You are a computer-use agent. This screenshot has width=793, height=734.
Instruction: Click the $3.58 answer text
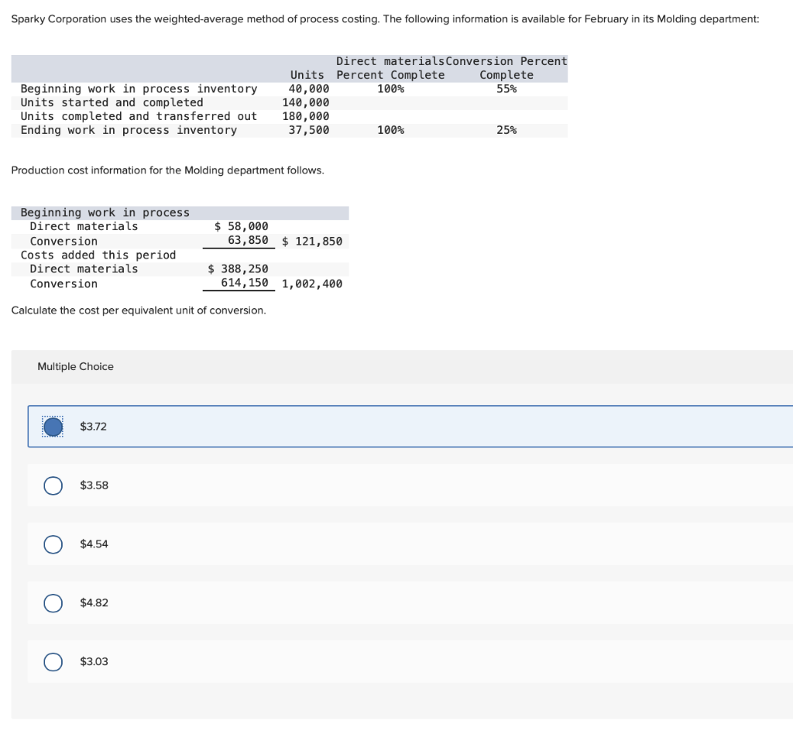tap(94, 485)
